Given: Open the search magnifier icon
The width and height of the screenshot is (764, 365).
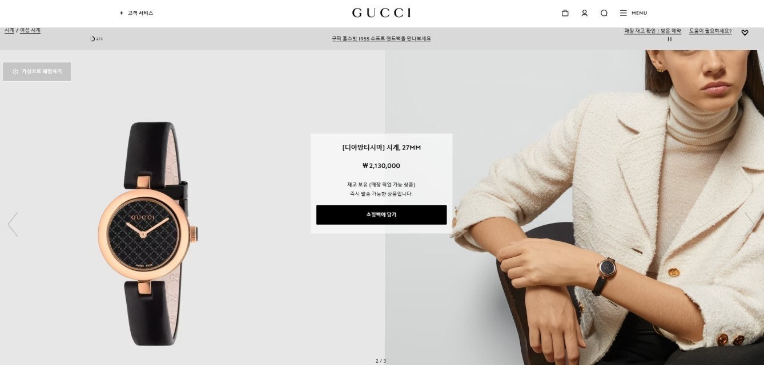Looking at the screenshot, I should click(604, 13).
